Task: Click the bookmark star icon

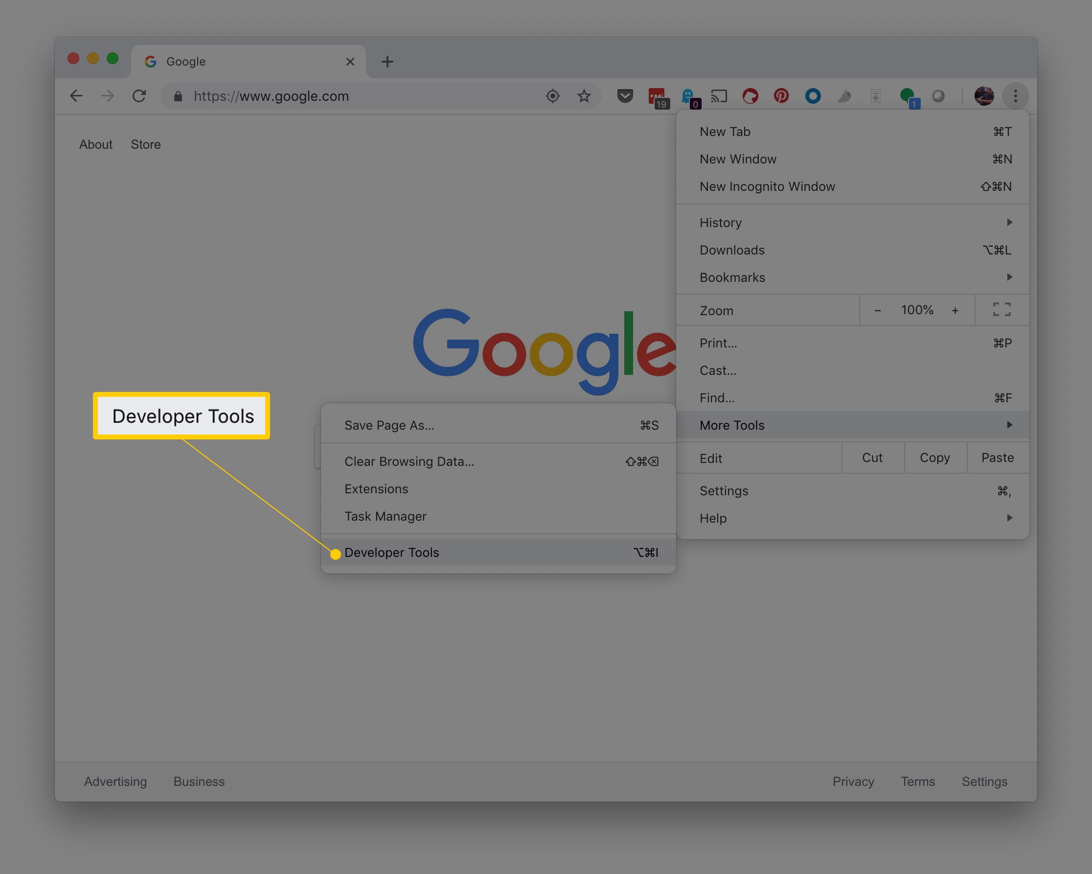Action: click(584, 96)
